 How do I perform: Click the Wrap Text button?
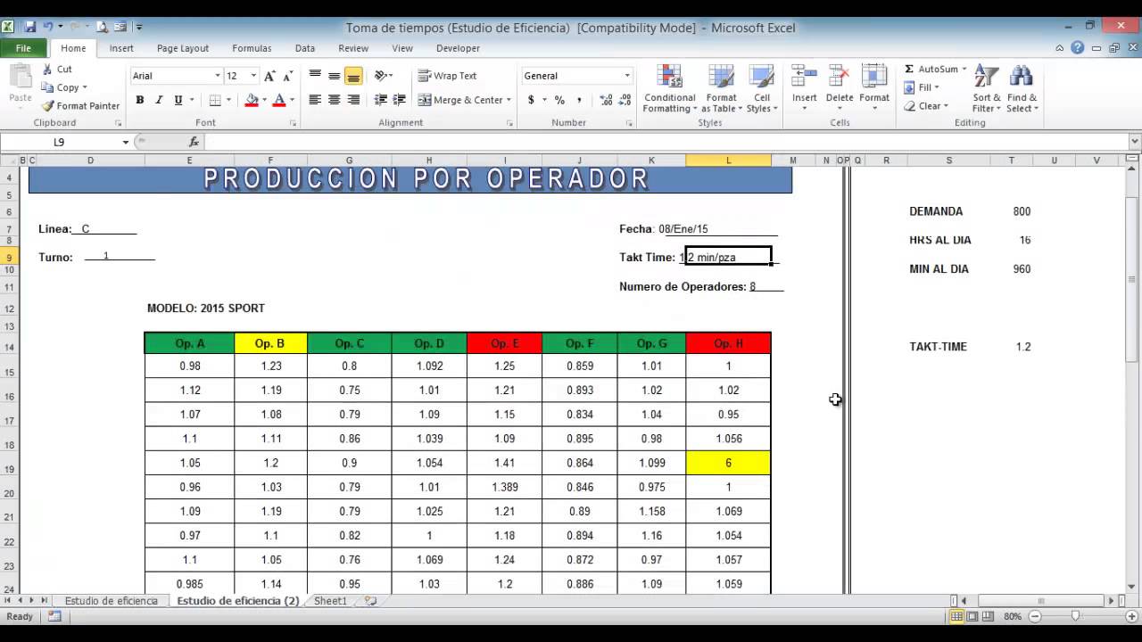[448, 76]
